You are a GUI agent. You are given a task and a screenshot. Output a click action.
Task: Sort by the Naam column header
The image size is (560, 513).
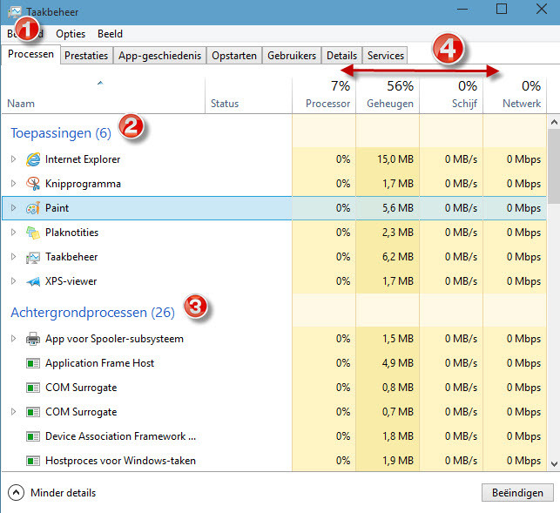pyautogui.click(x=104, y=95)
